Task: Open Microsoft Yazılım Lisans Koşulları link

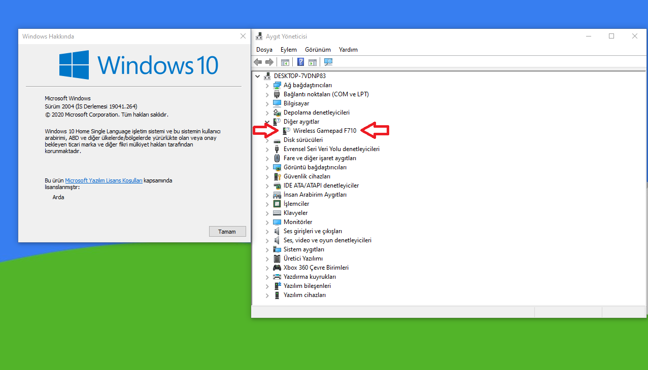Action: pyautogui.click(x=104, y=180)
